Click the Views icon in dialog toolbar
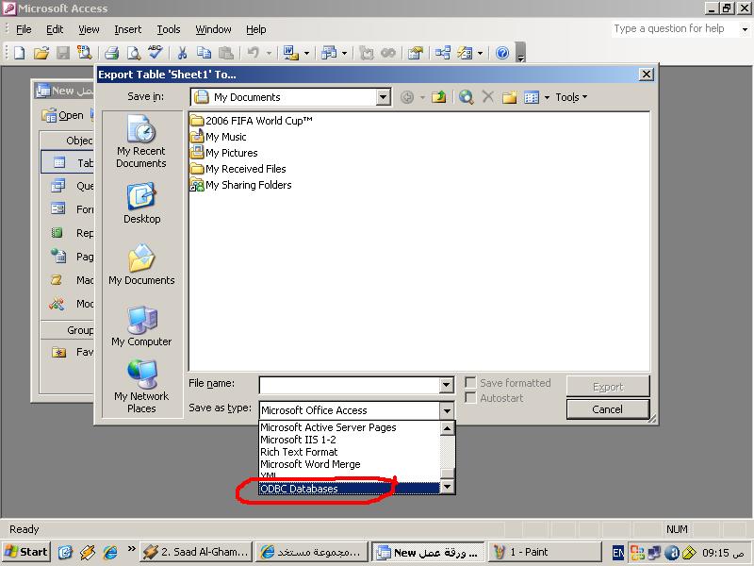This screenshot has width=754, height=566. (532, 97)
